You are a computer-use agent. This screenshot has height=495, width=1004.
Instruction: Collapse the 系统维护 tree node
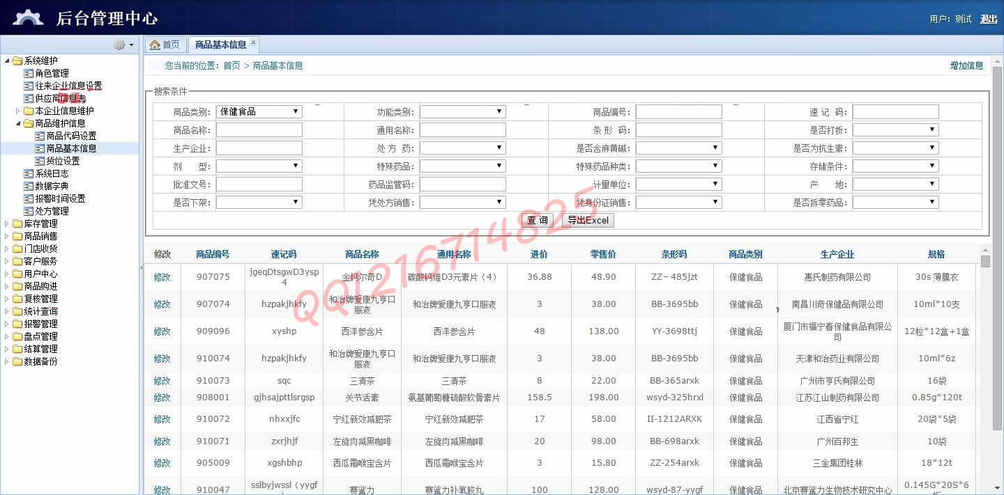pos(7,61)
